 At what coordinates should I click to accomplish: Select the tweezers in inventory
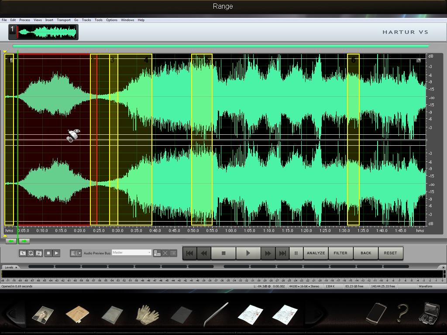pos(216,314)
